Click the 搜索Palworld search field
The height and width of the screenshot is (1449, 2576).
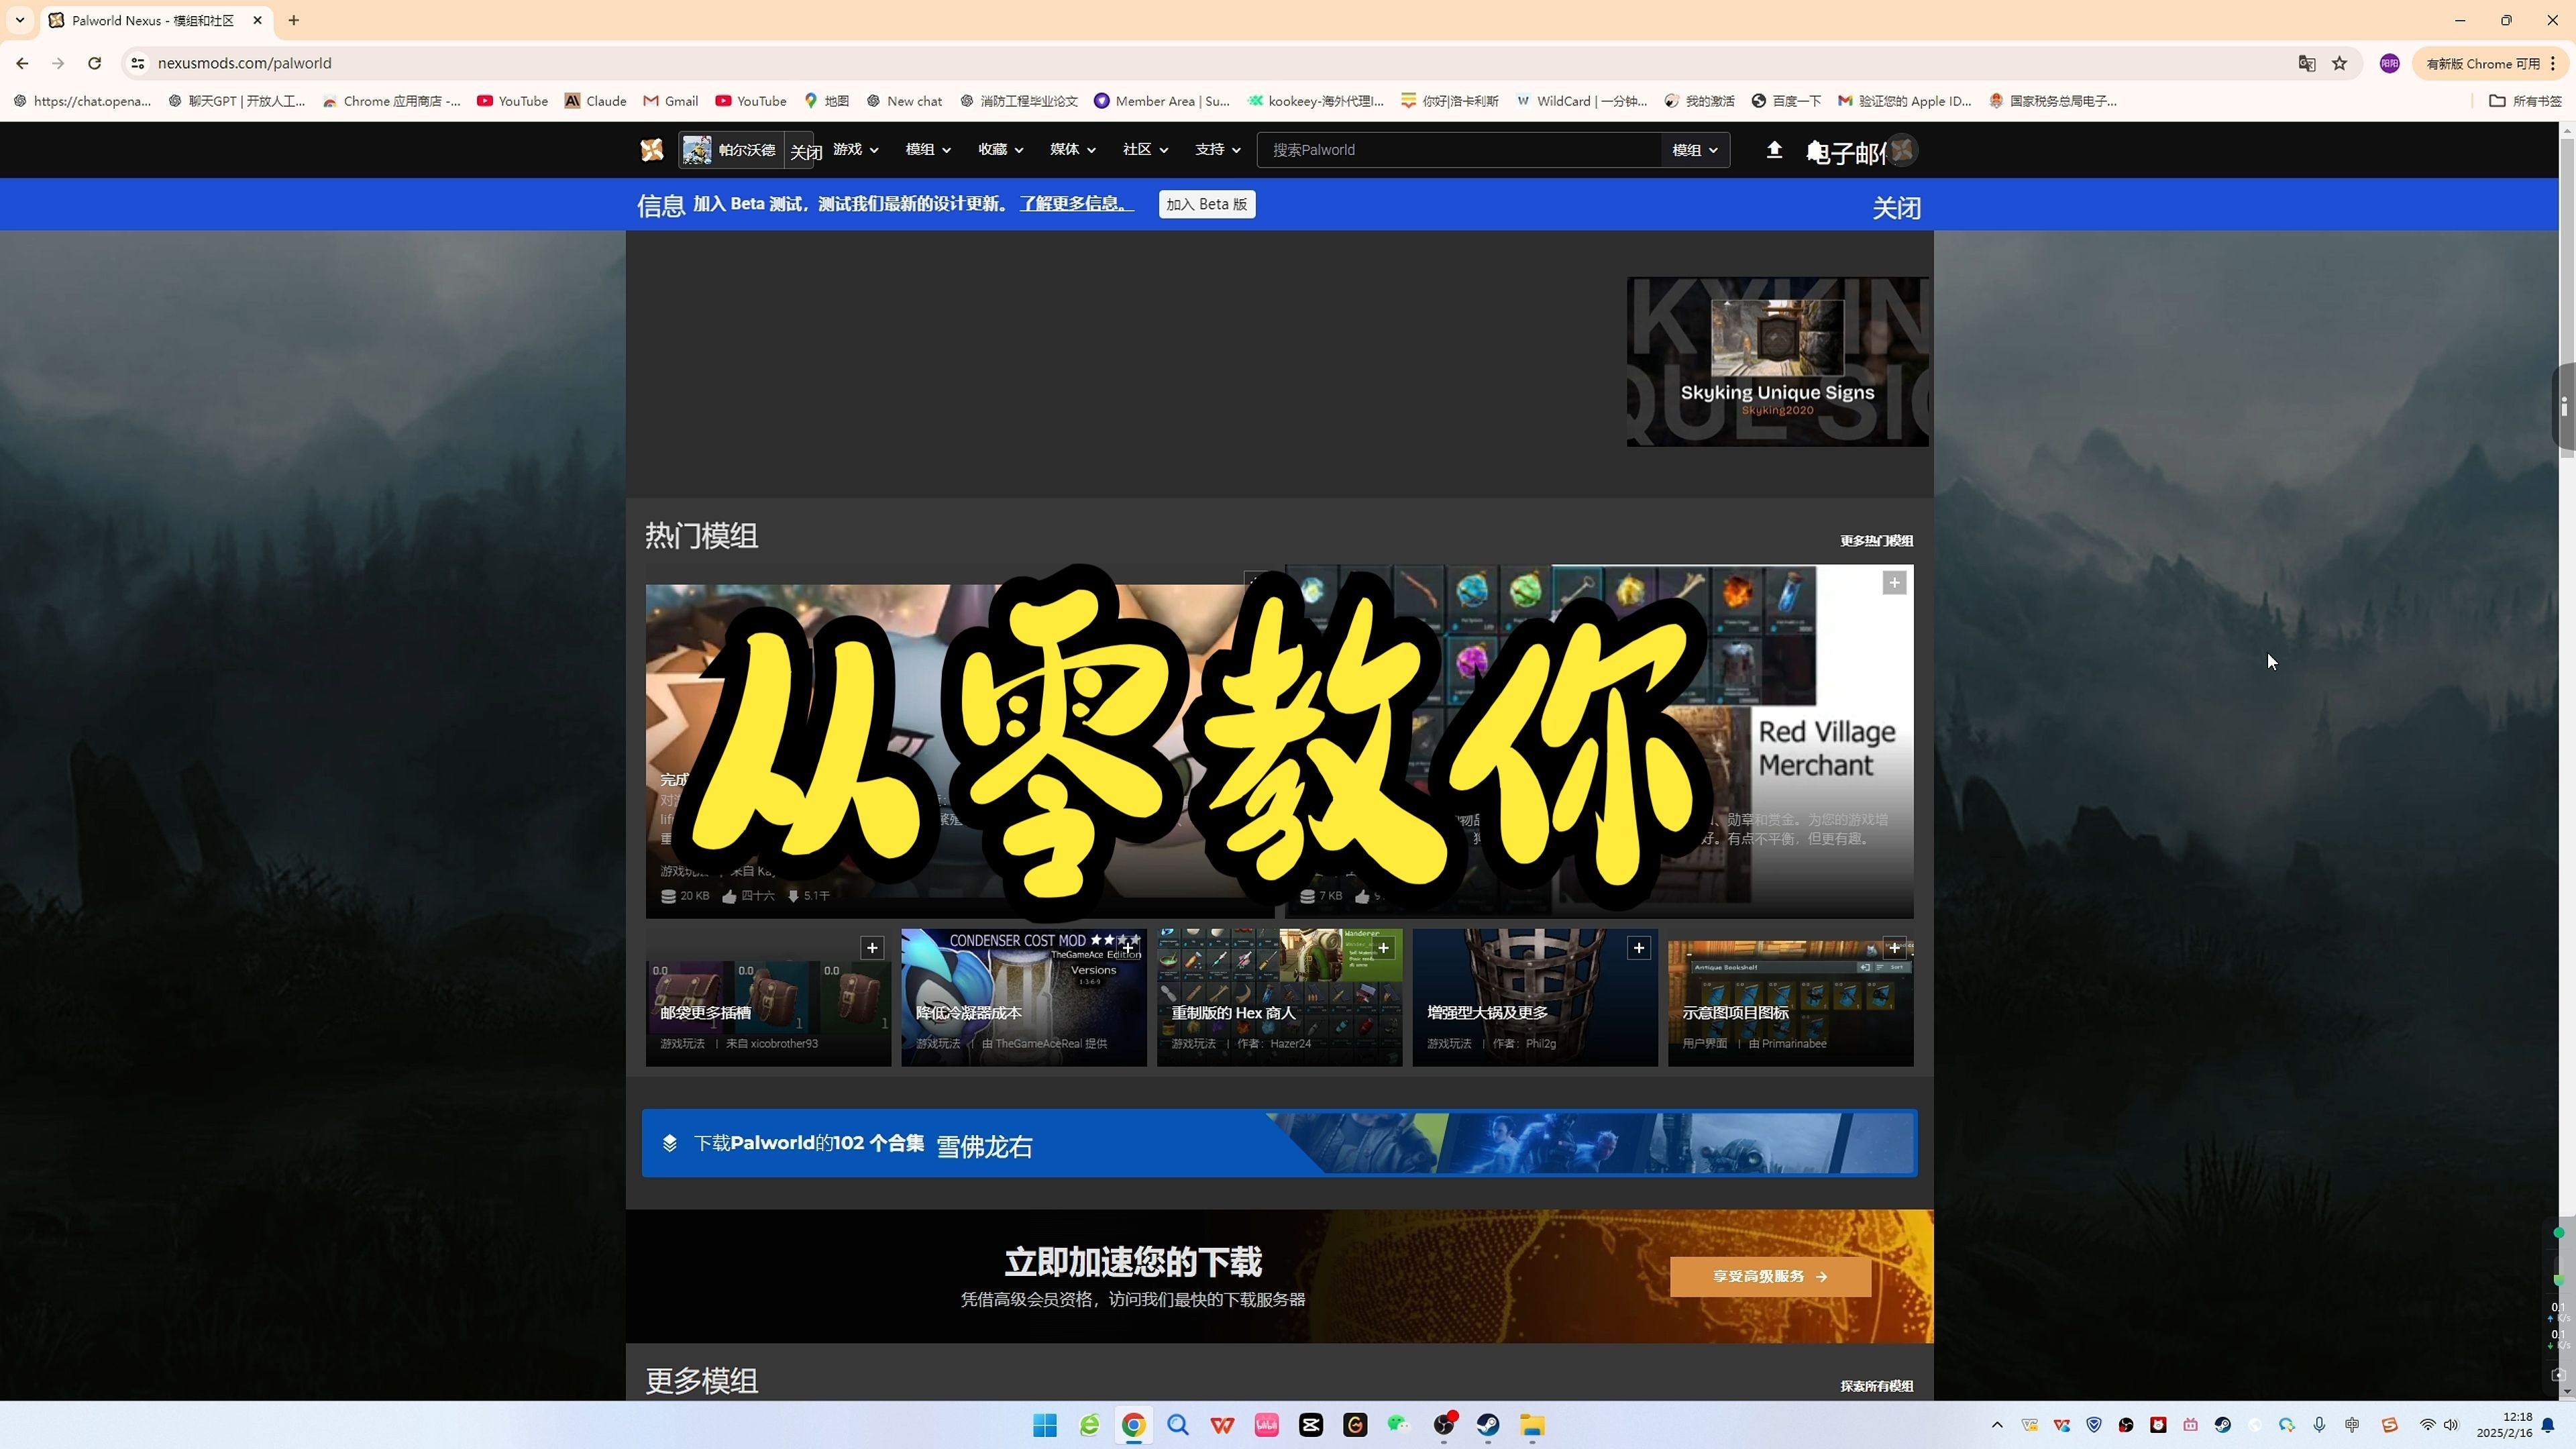pyautogui.click(x=1460, y=150)
